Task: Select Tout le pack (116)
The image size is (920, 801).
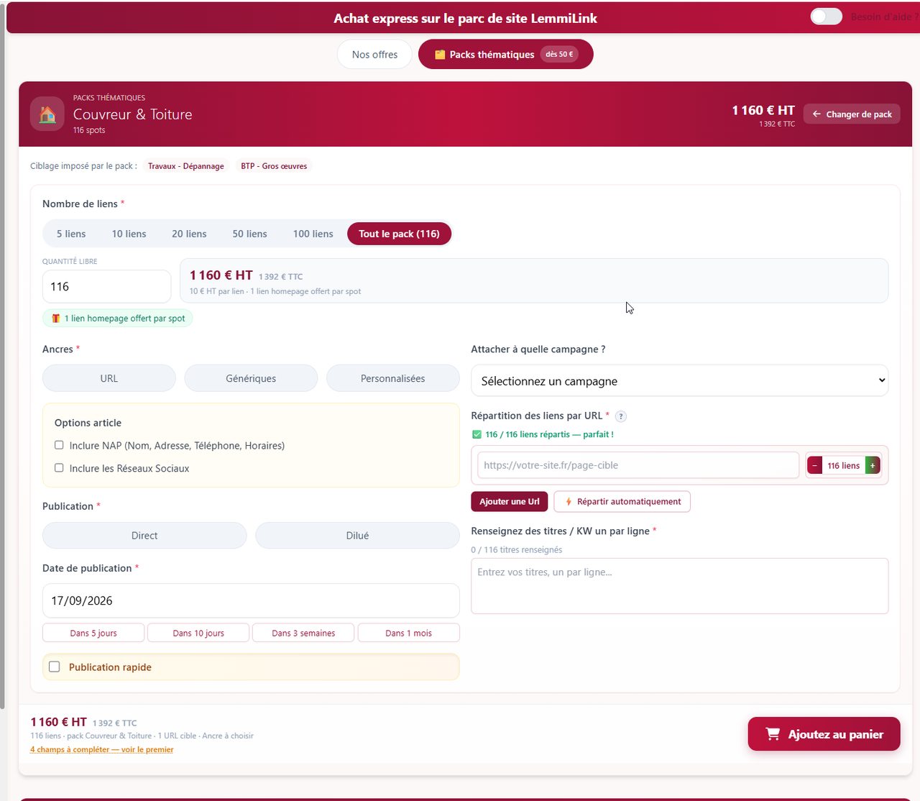Action: point(399,234)
